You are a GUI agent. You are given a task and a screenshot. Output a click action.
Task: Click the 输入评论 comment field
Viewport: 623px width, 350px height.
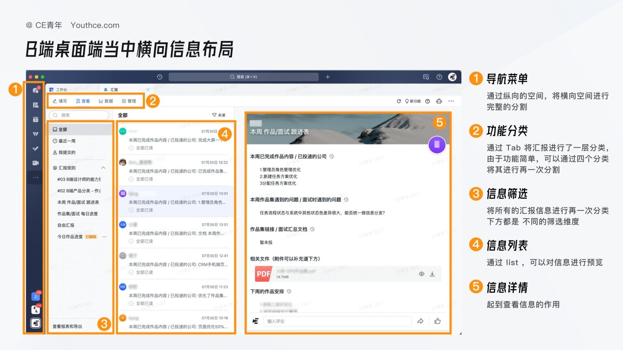coord(337,321)
